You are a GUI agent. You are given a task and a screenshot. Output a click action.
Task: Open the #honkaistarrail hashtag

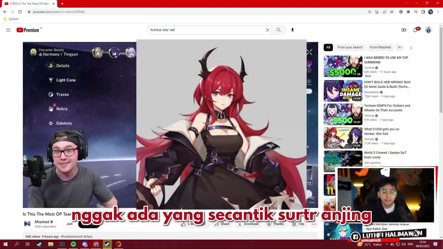[x=71, y=237]
